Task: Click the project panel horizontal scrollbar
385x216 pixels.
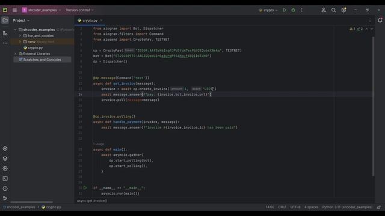Action: [31, 202]
